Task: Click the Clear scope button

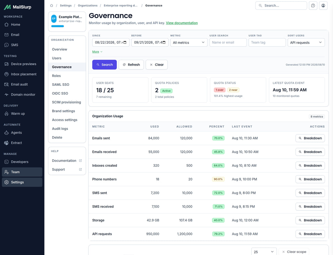Action: click(x=294, y=252)
